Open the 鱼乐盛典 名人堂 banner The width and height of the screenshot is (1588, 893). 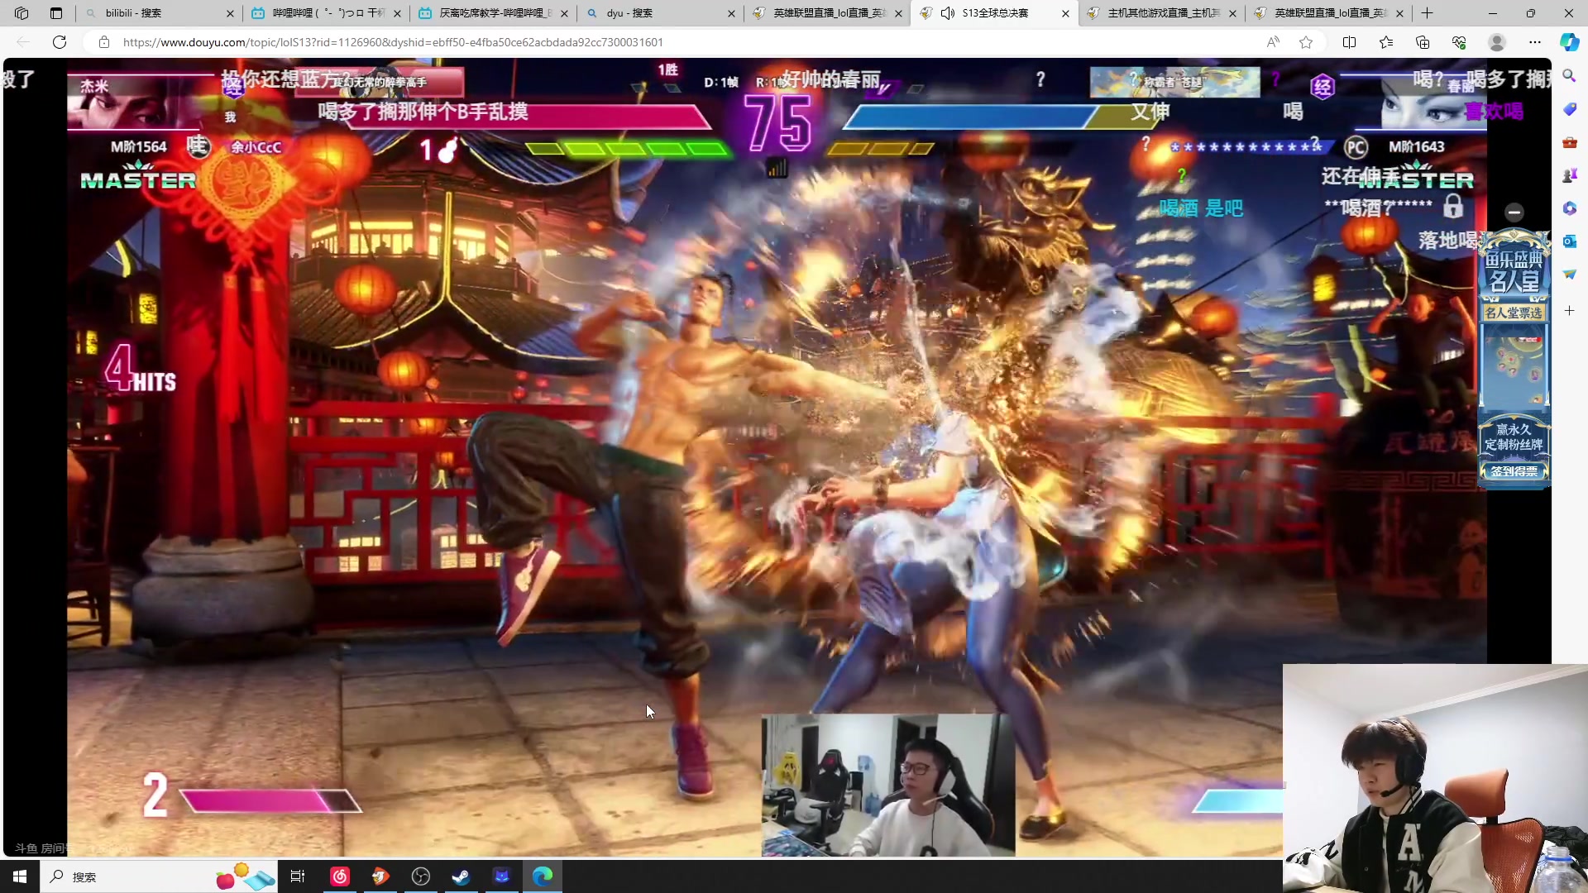pyautogui.click(x=1514, y=271)
